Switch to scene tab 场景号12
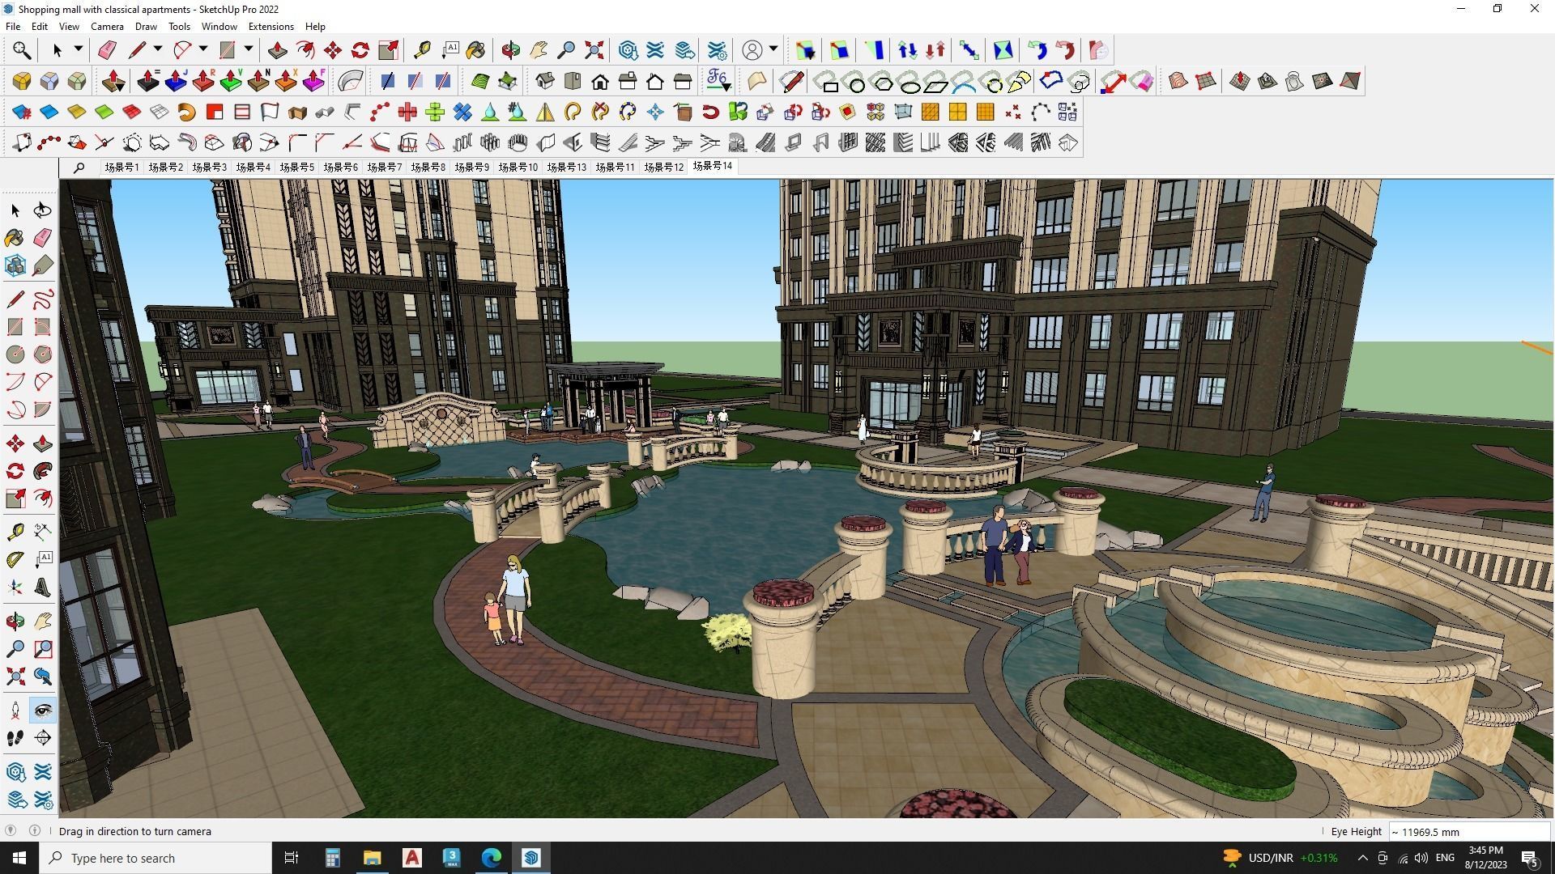The image size is (1555, 874). 663,168
